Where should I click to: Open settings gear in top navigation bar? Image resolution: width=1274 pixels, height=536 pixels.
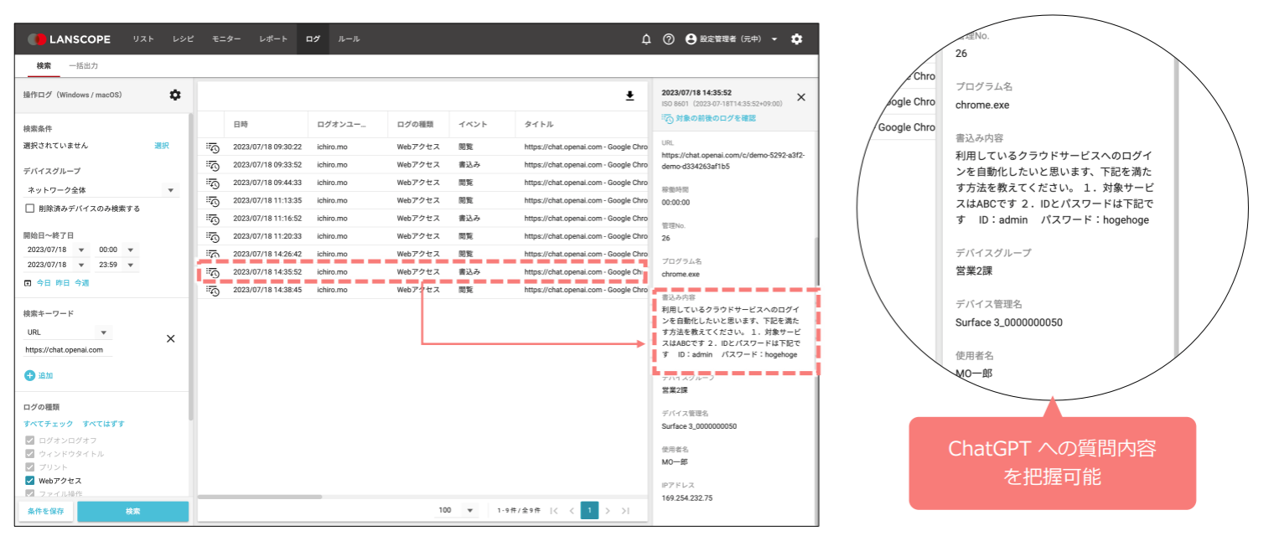[796, 39]
